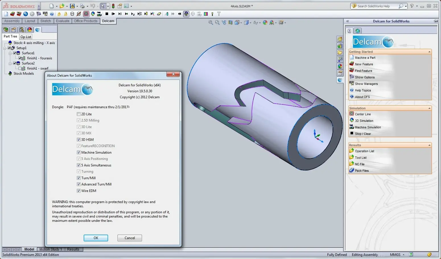The height and width of the screenshot is (259, 441).
Task: Uncheck the Surface1 checkbox in the Part Tree
Action: pos(15,53)
